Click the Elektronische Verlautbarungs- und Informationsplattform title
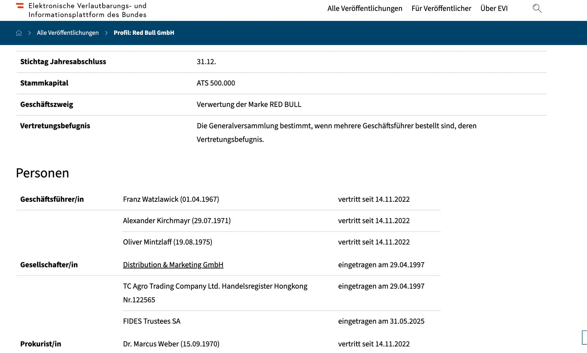The width and height of the screenshot is (587, 353). click(x=88, y=10)
